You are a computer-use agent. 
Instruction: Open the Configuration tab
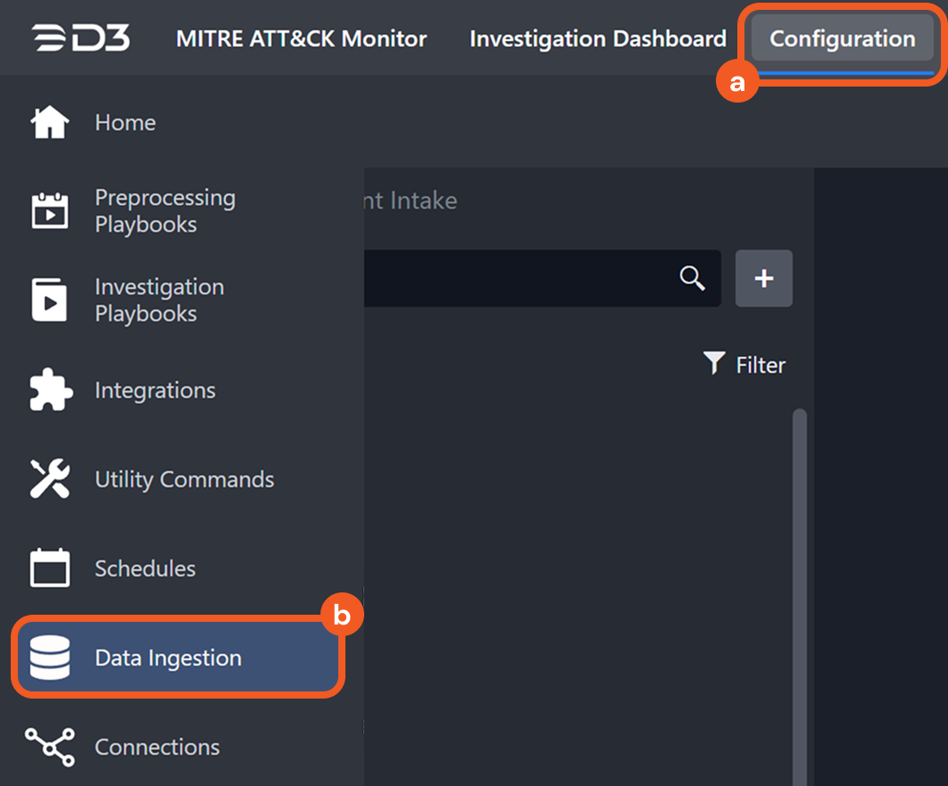pos(842,39)
